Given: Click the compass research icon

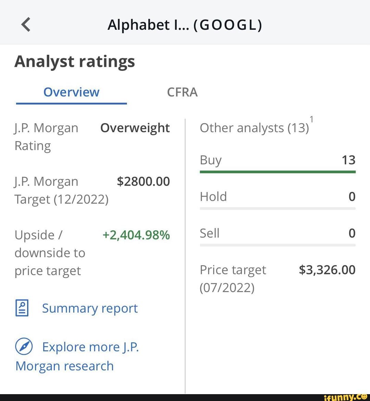Looking at the screenshot, I should pyautogui.click(x=24, y=346).
